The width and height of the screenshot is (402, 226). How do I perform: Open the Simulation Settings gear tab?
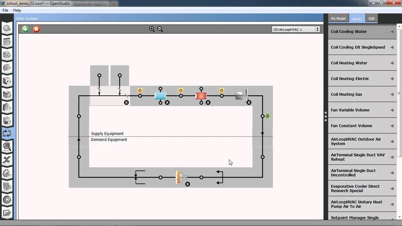click(7, 173)
